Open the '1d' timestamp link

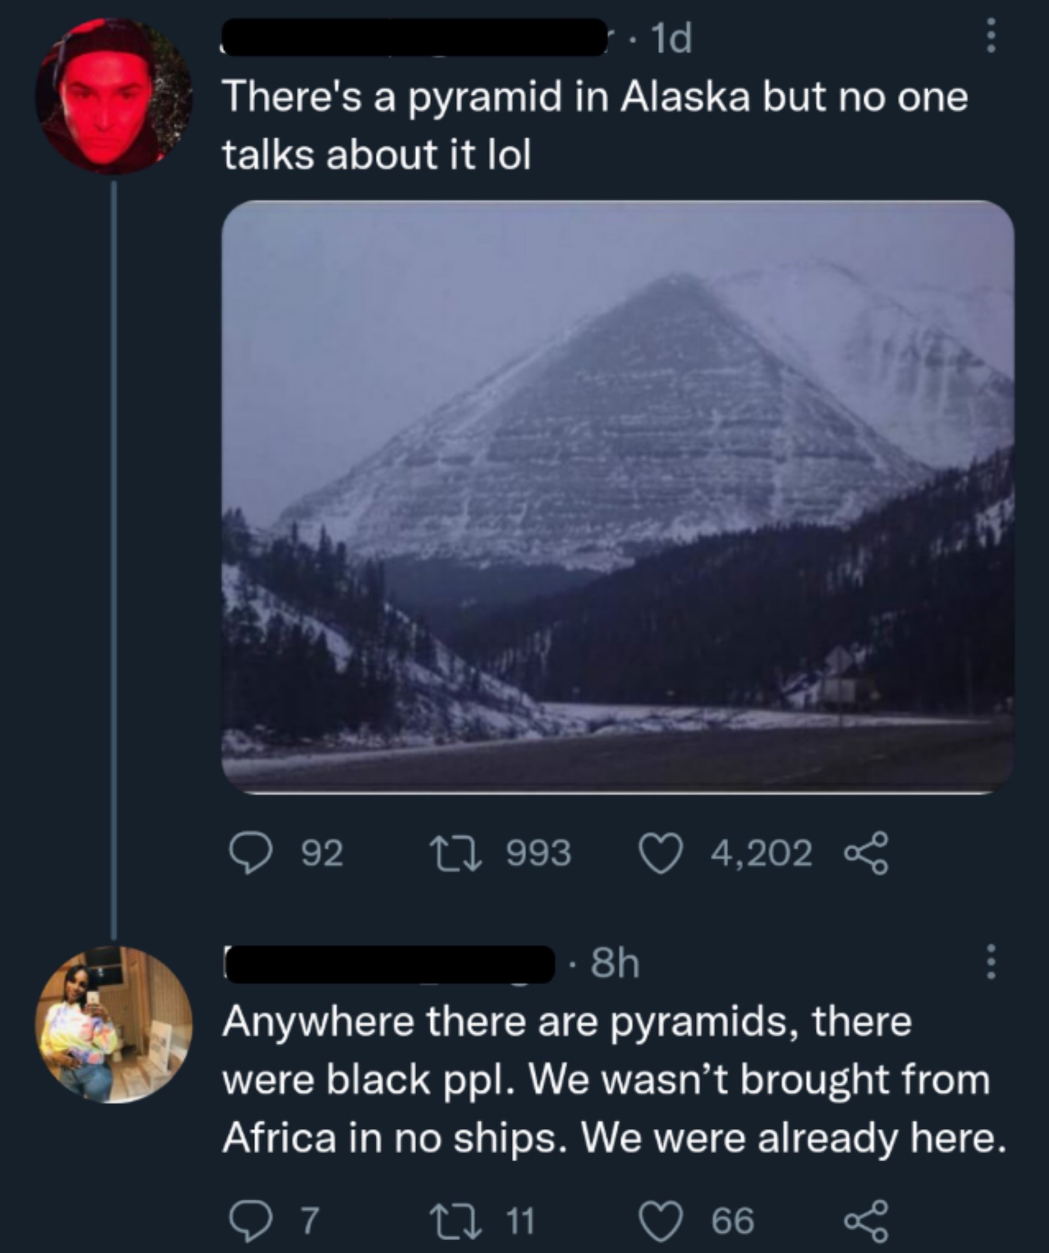coord(672,40)
